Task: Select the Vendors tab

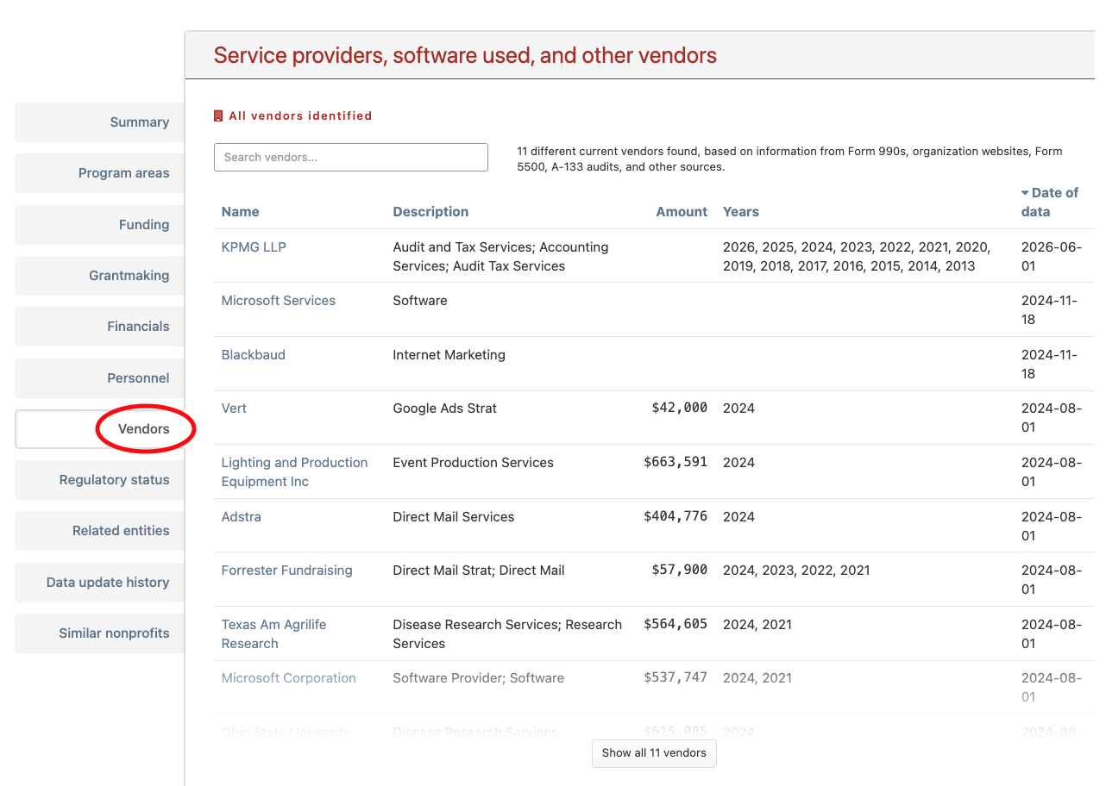Action: click(x=100, y=429)
